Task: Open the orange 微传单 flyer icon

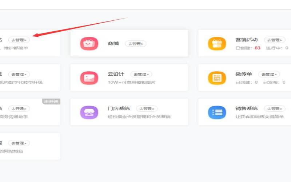Action: [217, 78]
